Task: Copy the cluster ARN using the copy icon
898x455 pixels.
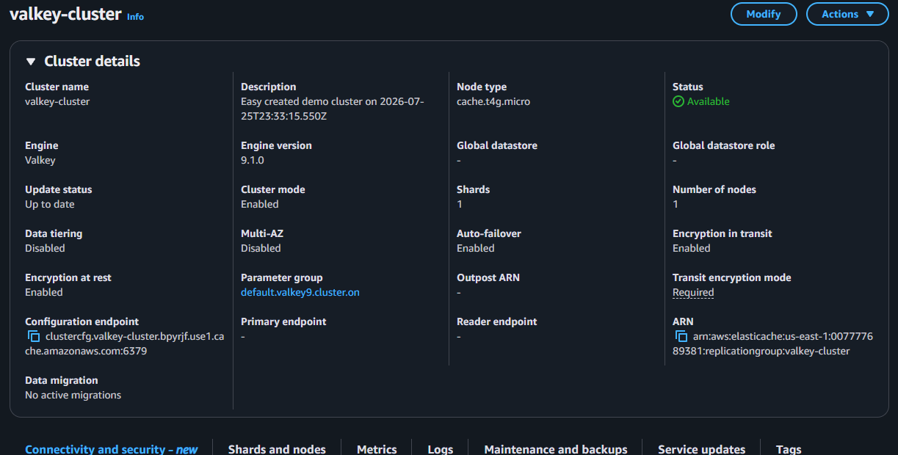Action: click(x=681, y=336)
